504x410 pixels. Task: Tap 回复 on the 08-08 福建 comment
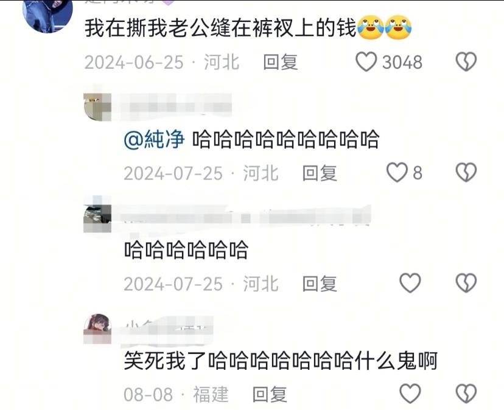tap(270, 394)
